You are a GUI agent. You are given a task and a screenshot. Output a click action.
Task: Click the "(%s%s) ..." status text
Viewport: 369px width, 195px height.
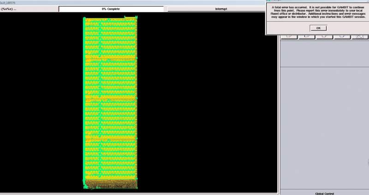pyautogui.click(x=8, y=9)
